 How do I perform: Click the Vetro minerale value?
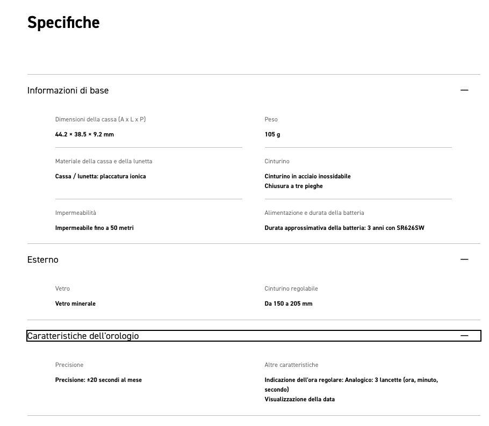75,304
